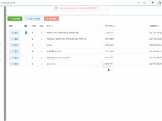Click the green Vue devtools extension icon
The image size is (162, 121).
(x=153, y=2)
